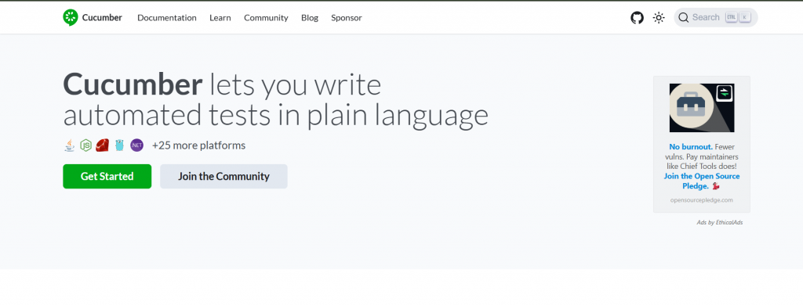Click the No burnout ad headline
This screenshot has height=305, width=803.
(x=690, y=146)
